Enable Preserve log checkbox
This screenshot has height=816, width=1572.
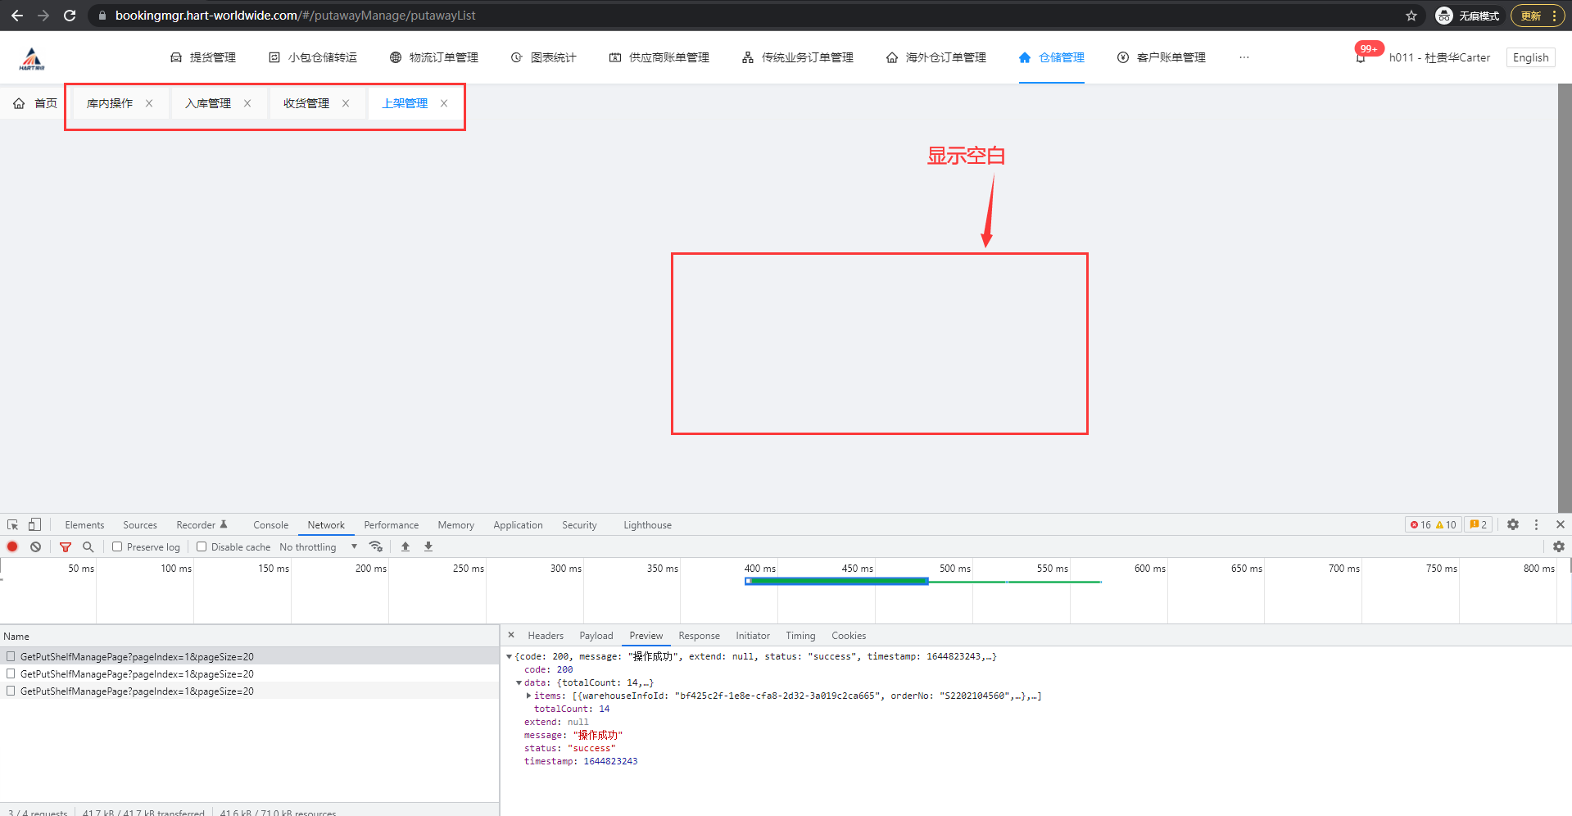point(117,546)
